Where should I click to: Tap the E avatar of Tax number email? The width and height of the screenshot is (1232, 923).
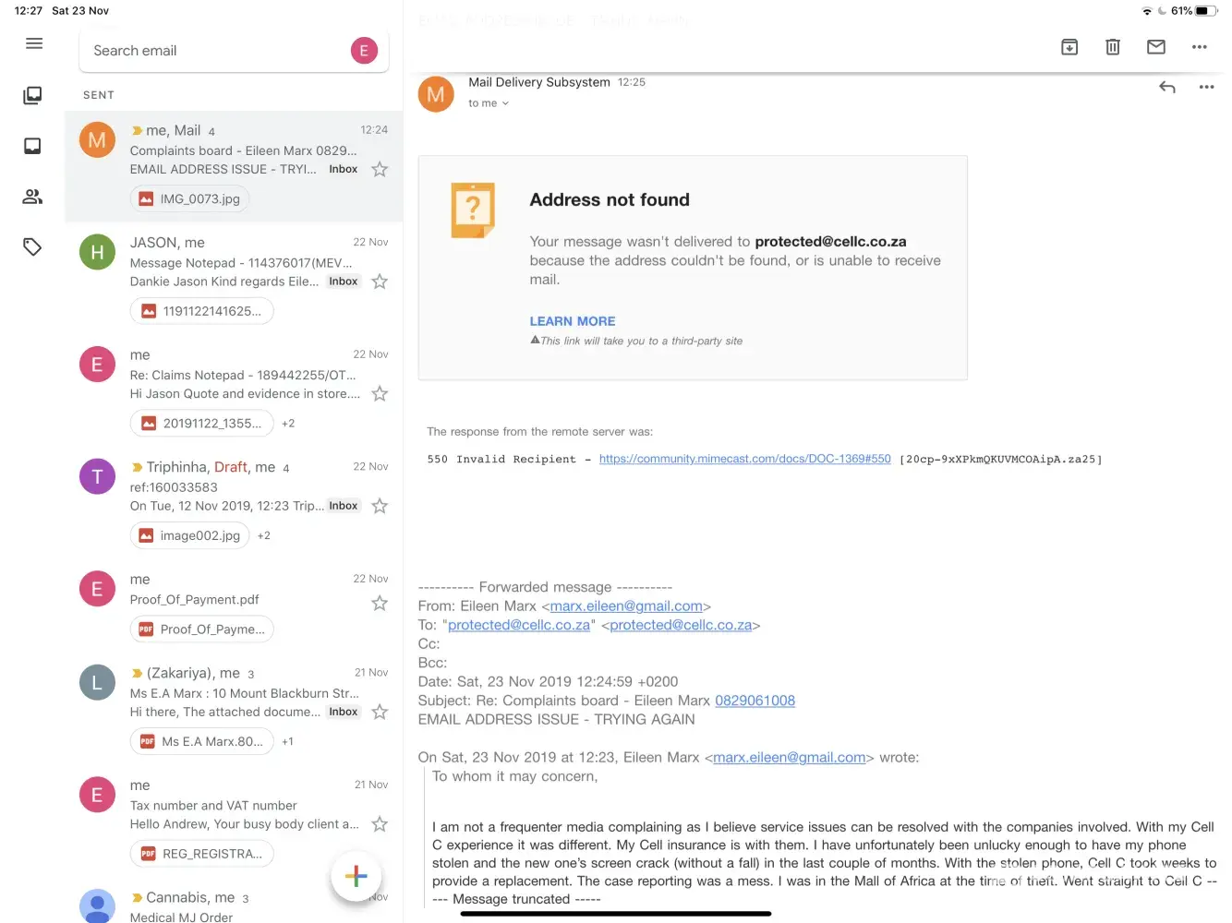97,795
